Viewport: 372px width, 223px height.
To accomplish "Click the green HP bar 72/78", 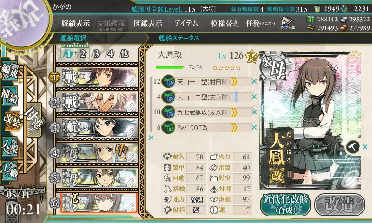I will click(x=170, y=67).
